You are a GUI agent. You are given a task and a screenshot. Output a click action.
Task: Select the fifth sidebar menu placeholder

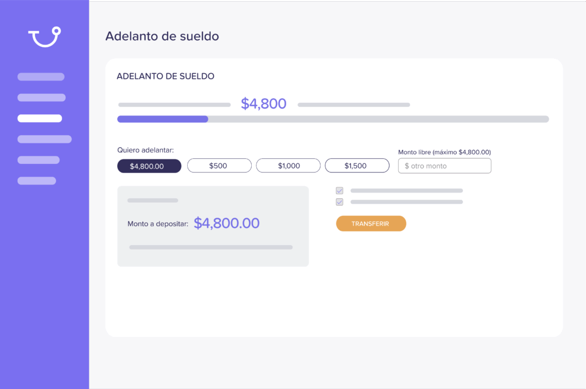(38, 160)
